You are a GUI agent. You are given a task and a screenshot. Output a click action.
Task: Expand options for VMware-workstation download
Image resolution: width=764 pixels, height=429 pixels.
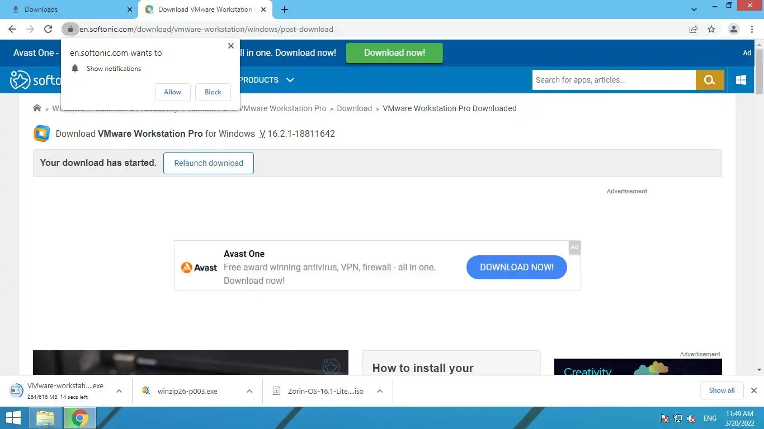[119, 391]
